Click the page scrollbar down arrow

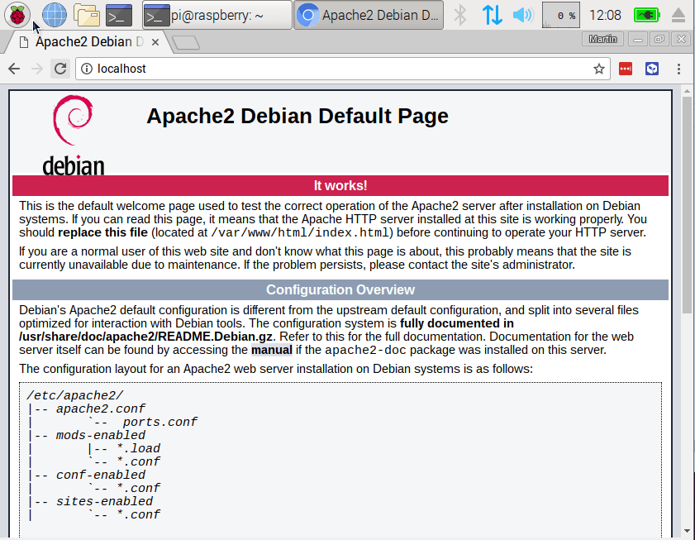[687, 531]
